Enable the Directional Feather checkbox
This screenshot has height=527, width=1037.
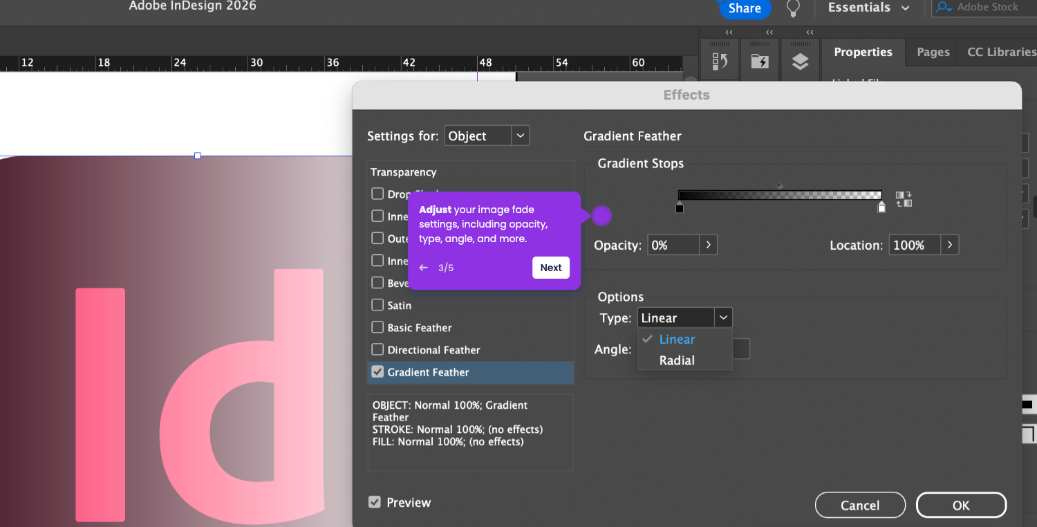click(x=377, y=349)
